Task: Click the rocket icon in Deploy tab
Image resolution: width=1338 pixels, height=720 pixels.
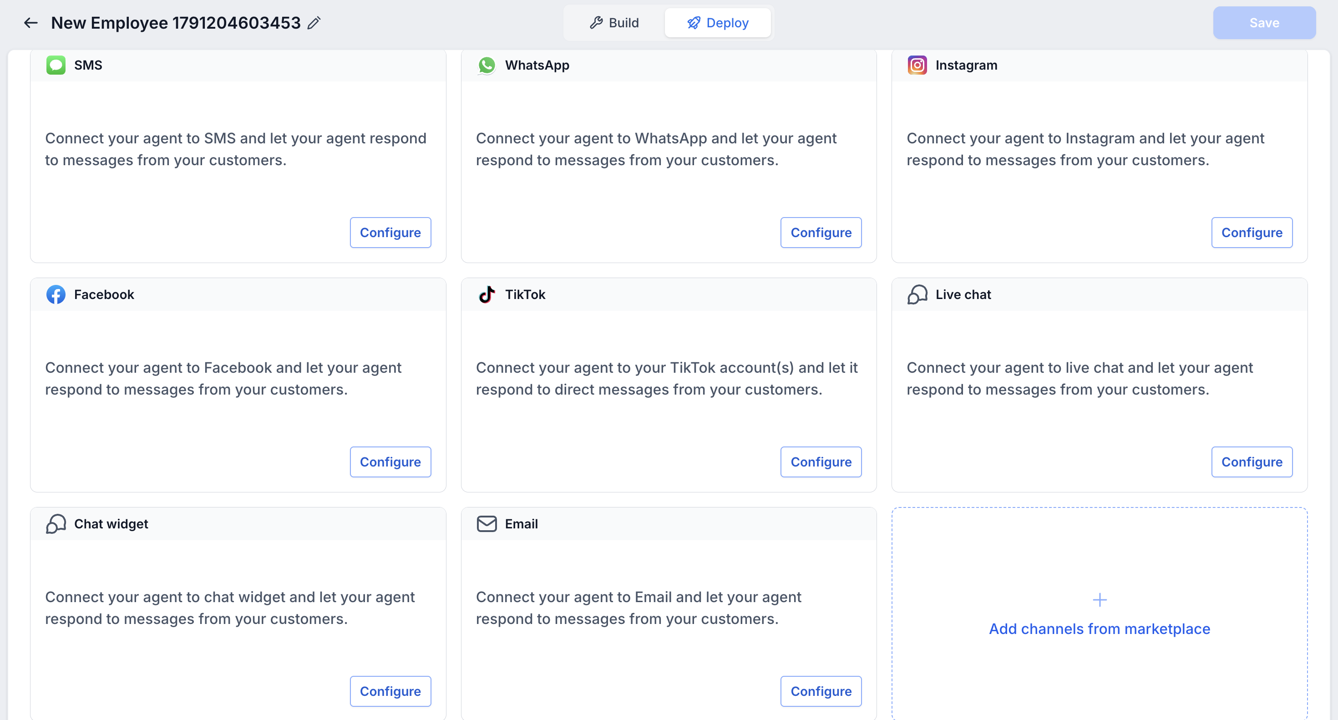Action: [x=694, y=23]
